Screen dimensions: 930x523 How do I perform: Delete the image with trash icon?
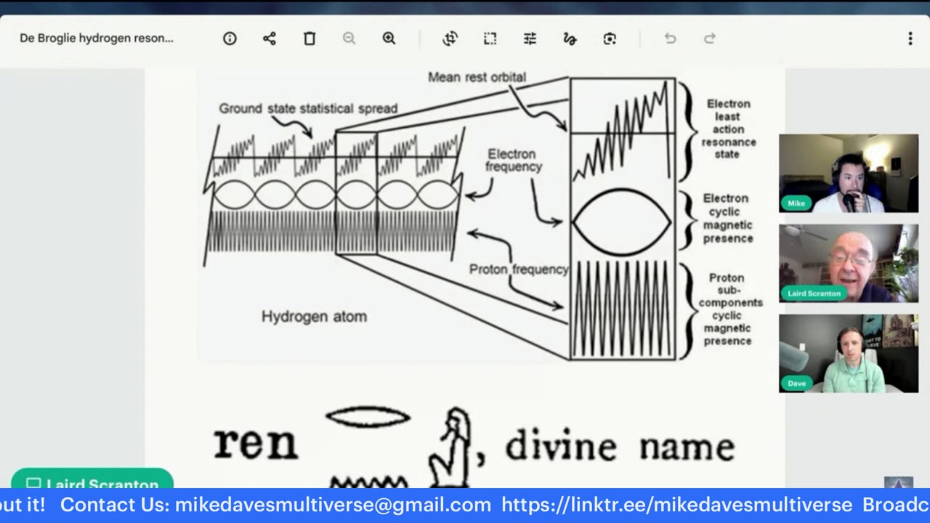pos(310,38)
